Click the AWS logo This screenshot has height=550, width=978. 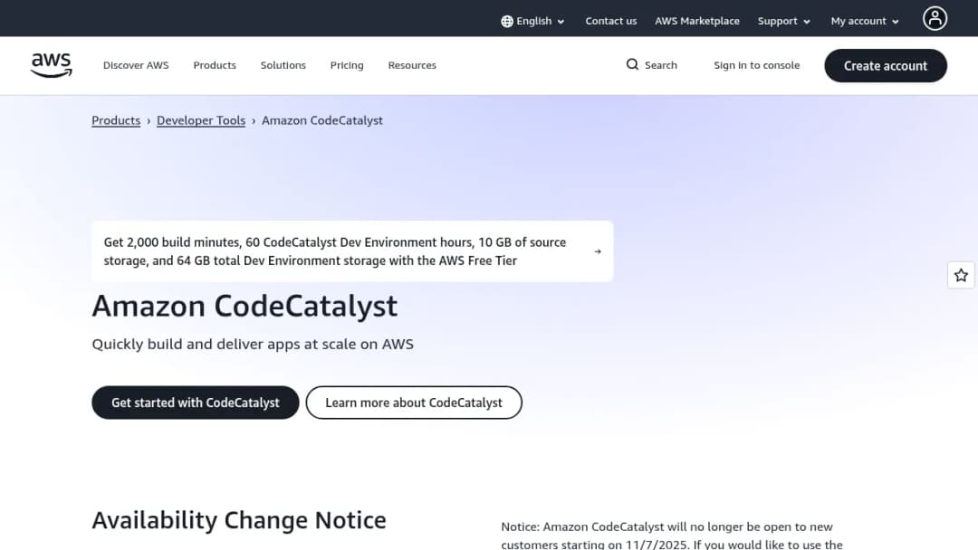point(51,65)
